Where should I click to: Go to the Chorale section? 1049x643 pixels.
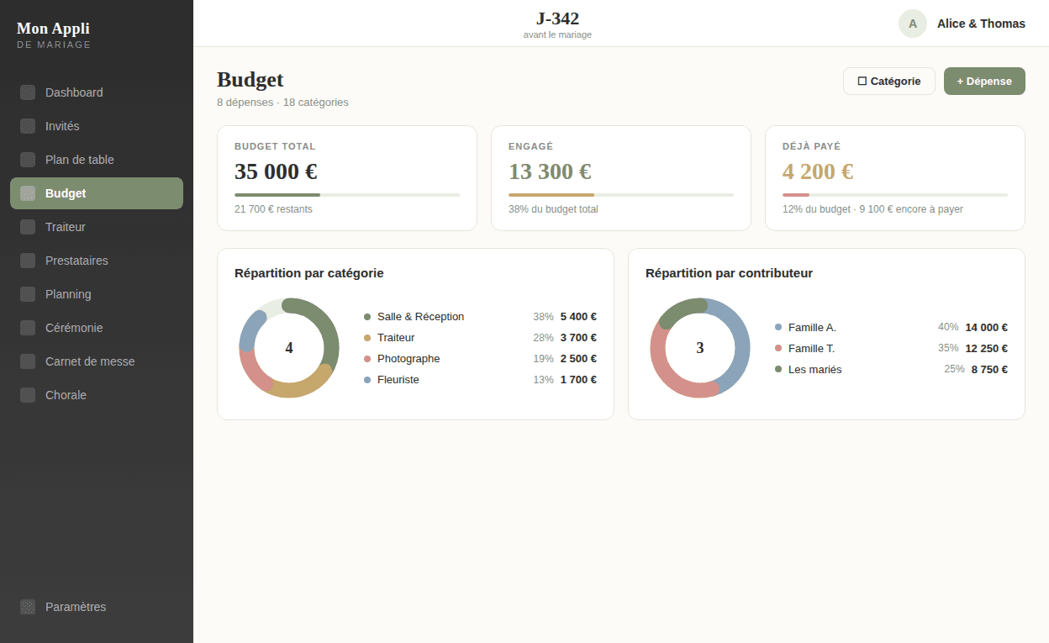[x=66, y=395]
